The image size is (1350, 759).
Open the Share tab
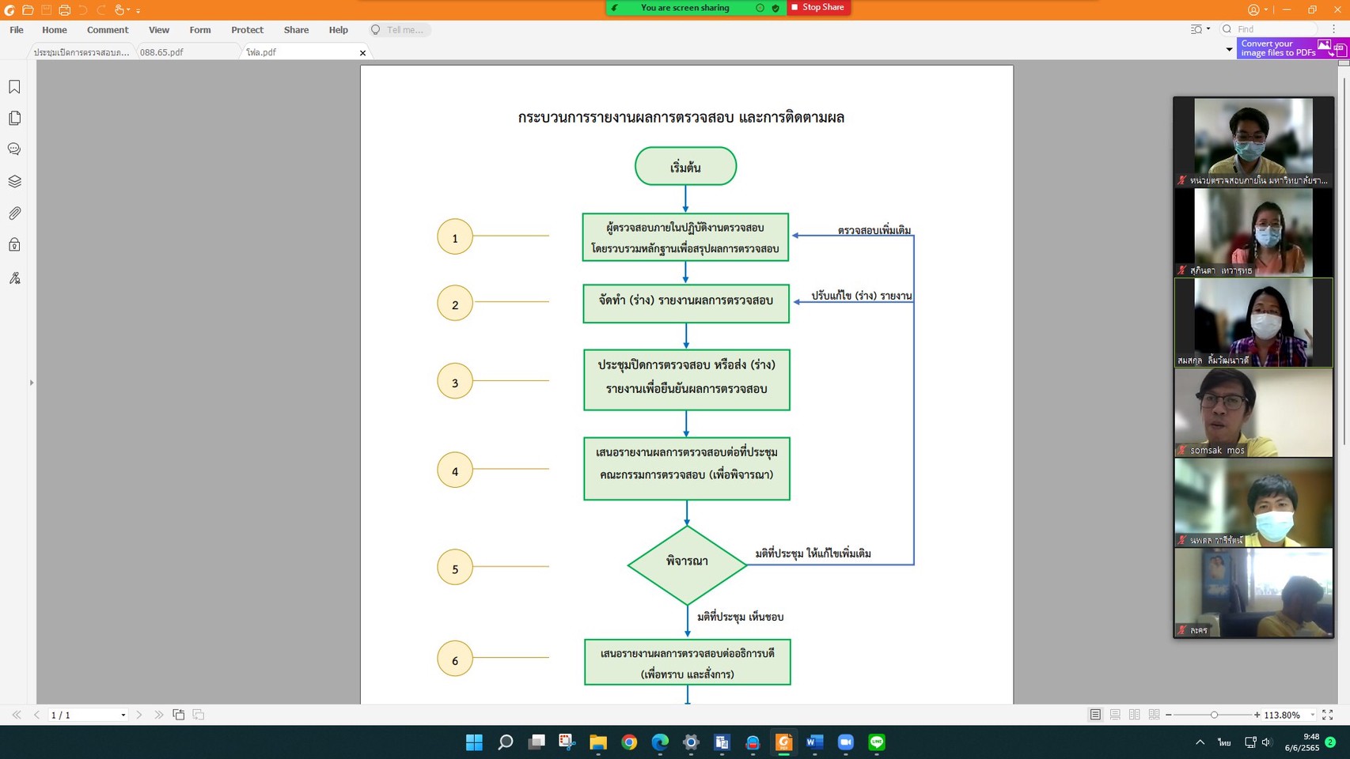pos(296,30)
